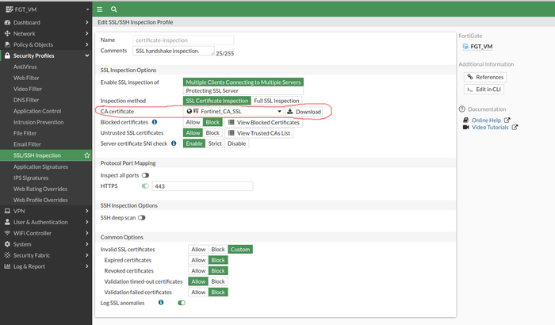Click the References button
The width and height of the screenshot is (555, 325).
pos(485,77)
